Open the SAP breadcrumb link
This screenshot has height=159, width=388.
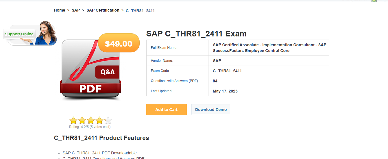point(76,10)
